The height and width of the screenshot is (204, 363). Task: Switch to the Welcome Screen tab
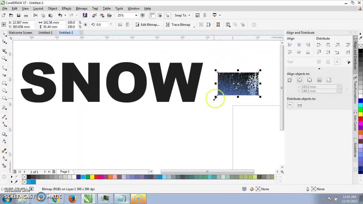tap(20, 33)
